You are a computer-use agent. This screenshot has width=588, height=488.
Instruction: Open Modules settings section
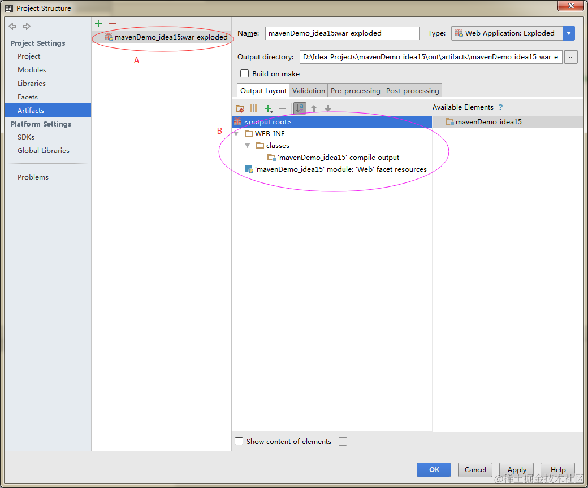(x=32, y=69)
